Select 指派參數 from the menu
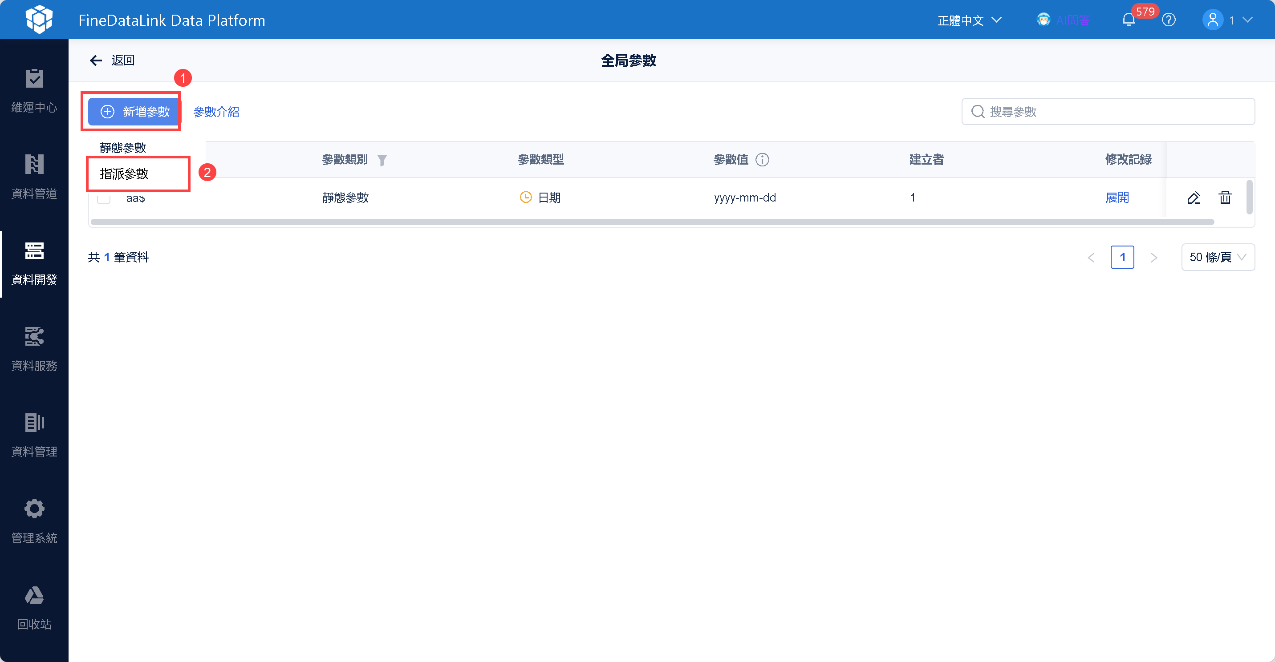 click(124, 174)
